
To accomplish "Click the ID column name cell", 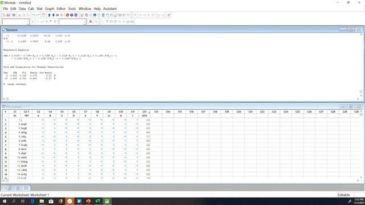I will coord(15,116).
